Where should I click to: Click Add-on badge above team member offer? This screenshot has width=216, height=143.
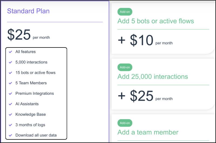click(125, 123)
